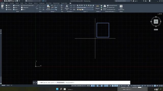Viewport: 163px width, 91px height.
Task: Select the Space tool
Action: [x=16, y=10]
